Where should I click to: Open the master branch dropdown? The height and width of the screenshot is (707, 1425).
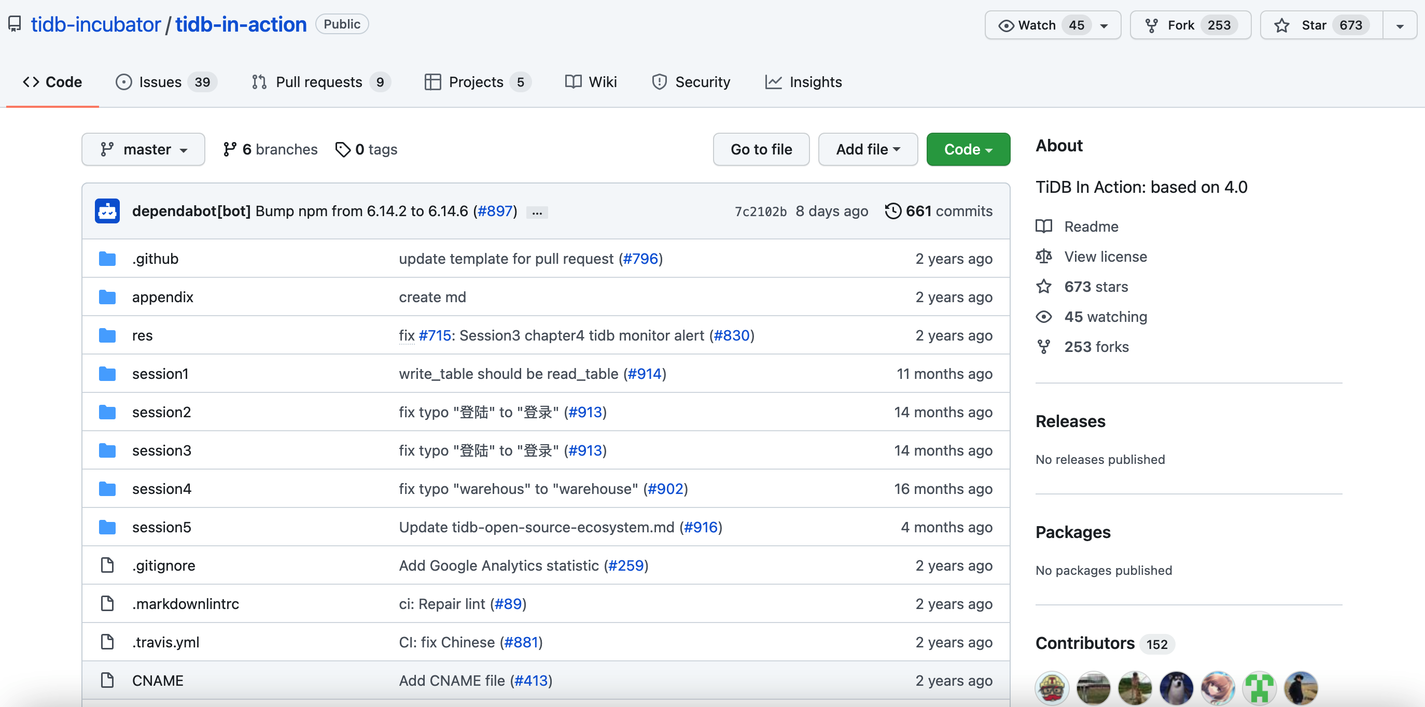pos(143,149)
